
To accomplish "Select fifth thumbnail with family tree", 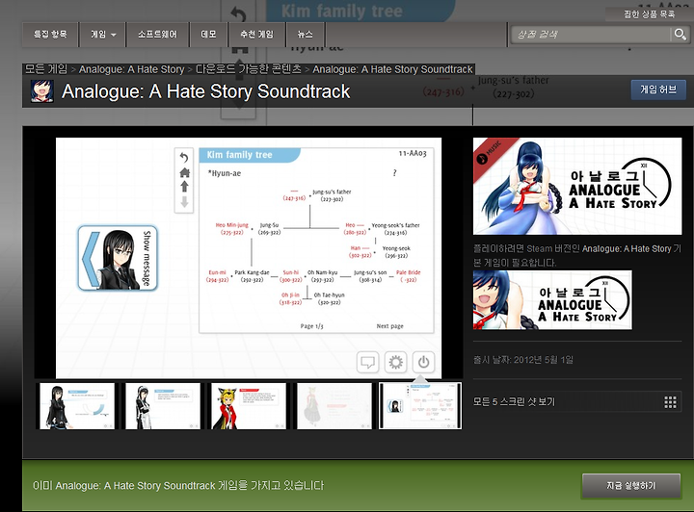I will pos(420,405).
